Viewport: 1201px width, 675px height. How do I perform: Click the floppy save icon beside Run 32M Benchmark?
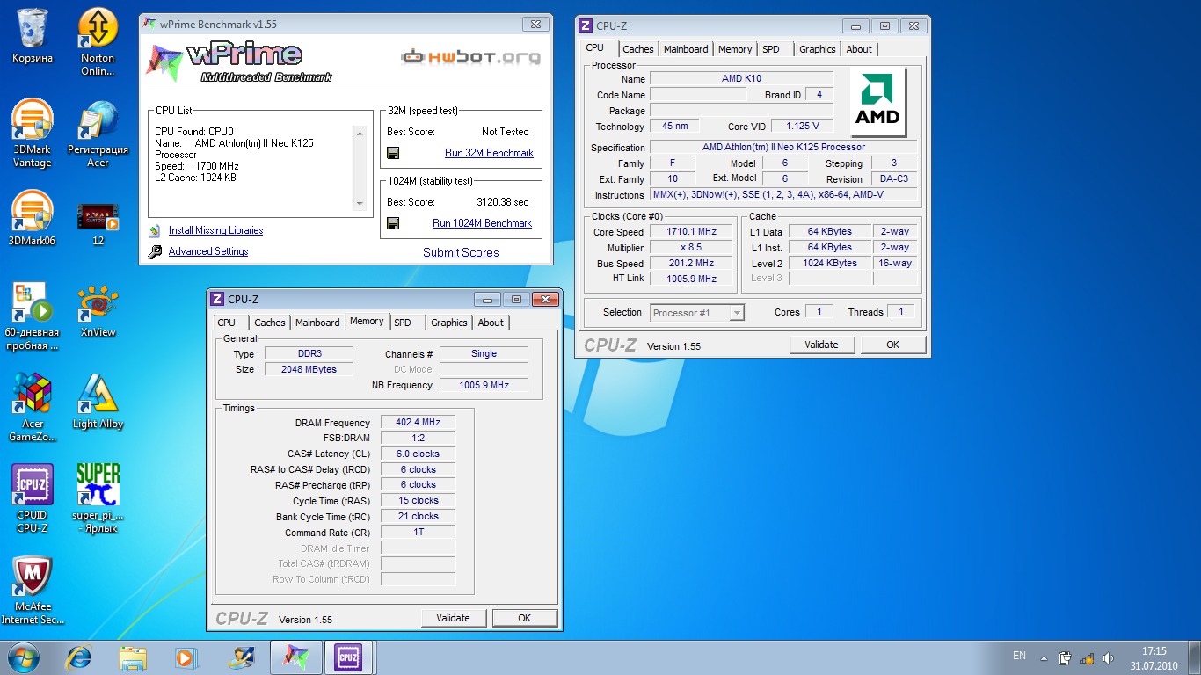pos(393,153)
